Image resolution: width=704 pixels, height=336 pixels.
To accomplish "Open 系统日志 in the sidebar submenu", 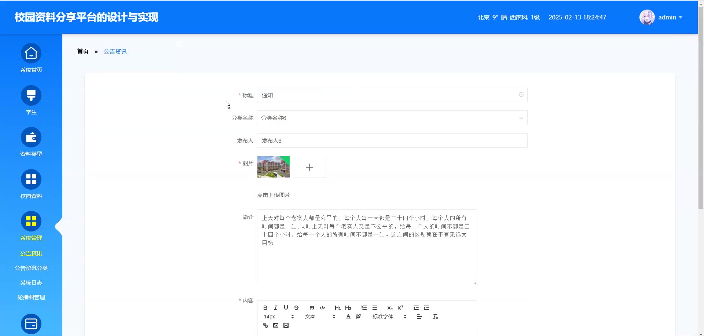I will pyautogui.click(x=31, y=283).
